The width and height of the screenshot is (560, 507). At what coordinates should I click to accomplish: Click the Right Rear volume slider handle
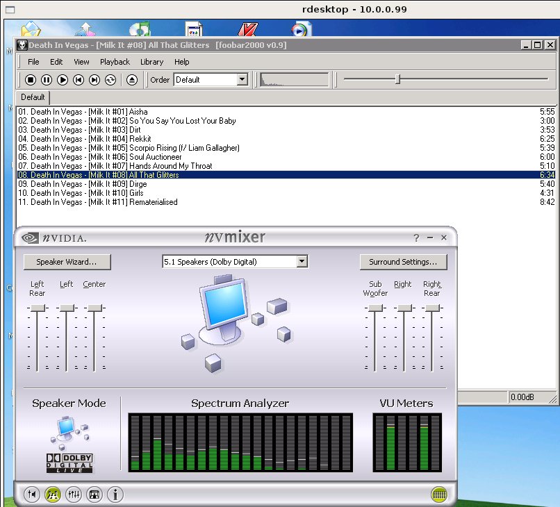(x=432, y=308)
